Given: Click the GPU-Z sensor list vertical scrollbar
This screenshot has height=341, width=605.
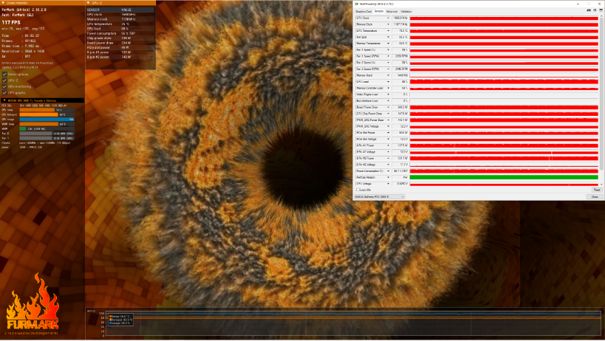Looking at the screenshot, I should (x=601, y=101).
